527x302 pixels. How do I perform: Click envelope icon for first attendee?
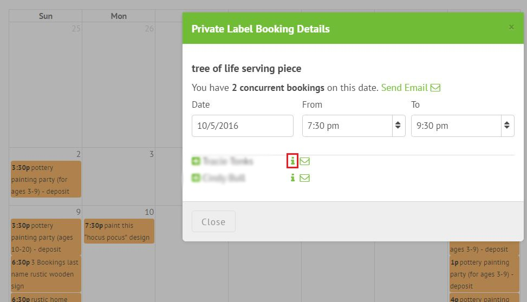(304, 161)
